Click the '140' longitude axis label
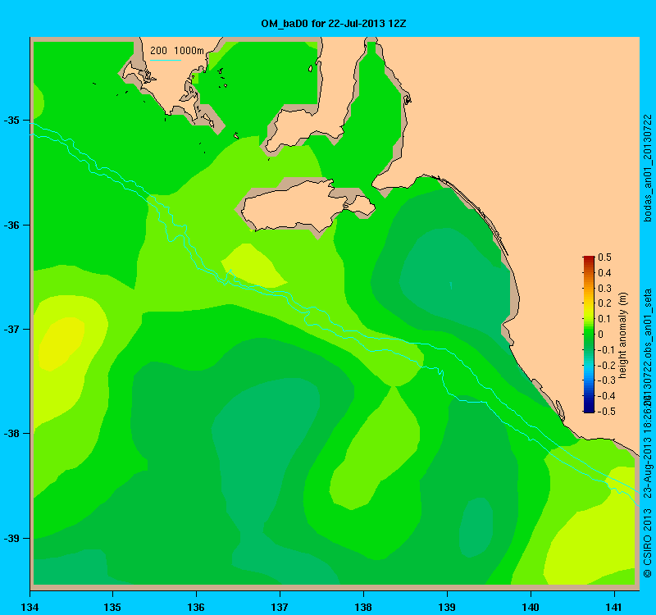Viewport: 656px width, 615px height. [x=531, y=607]
